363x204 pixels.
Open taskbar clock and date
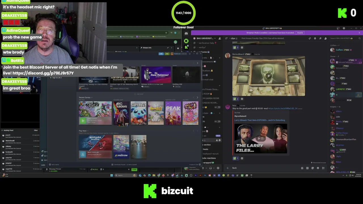click(358, 175)
